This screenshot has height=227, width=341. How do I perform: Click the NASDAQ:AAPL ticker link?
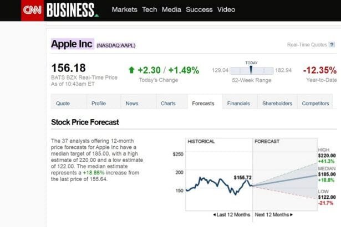tap(116, 45)
